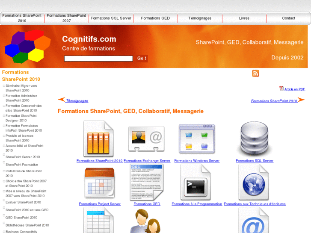Image resolution: width=311 pixels, height=233 pixels.
Task: Open sidebar SharePoint 2010 est une GED
Action: click(x=27, y=210)
